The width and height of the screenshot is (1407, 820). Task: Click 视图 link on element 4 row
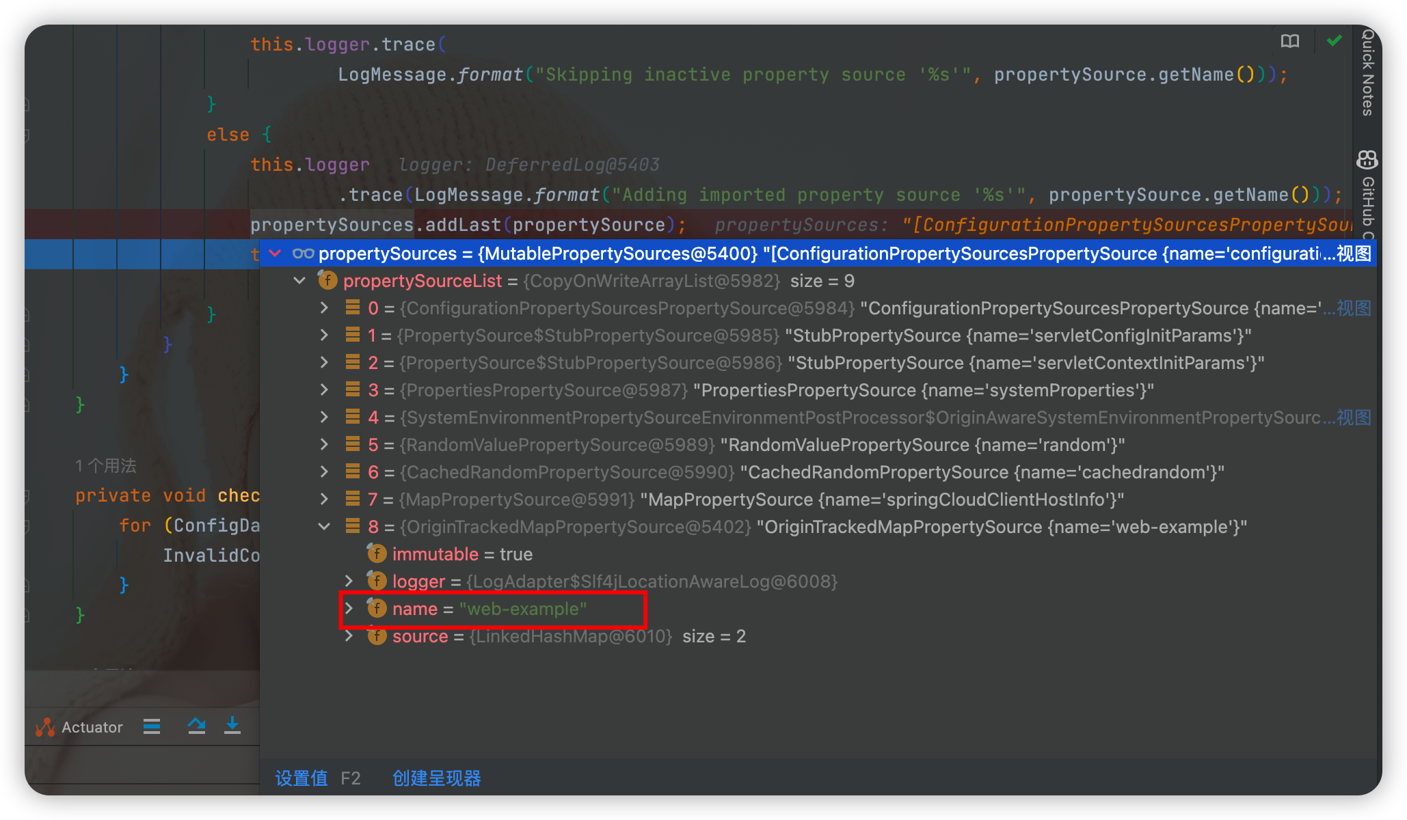coord(1354,418)
